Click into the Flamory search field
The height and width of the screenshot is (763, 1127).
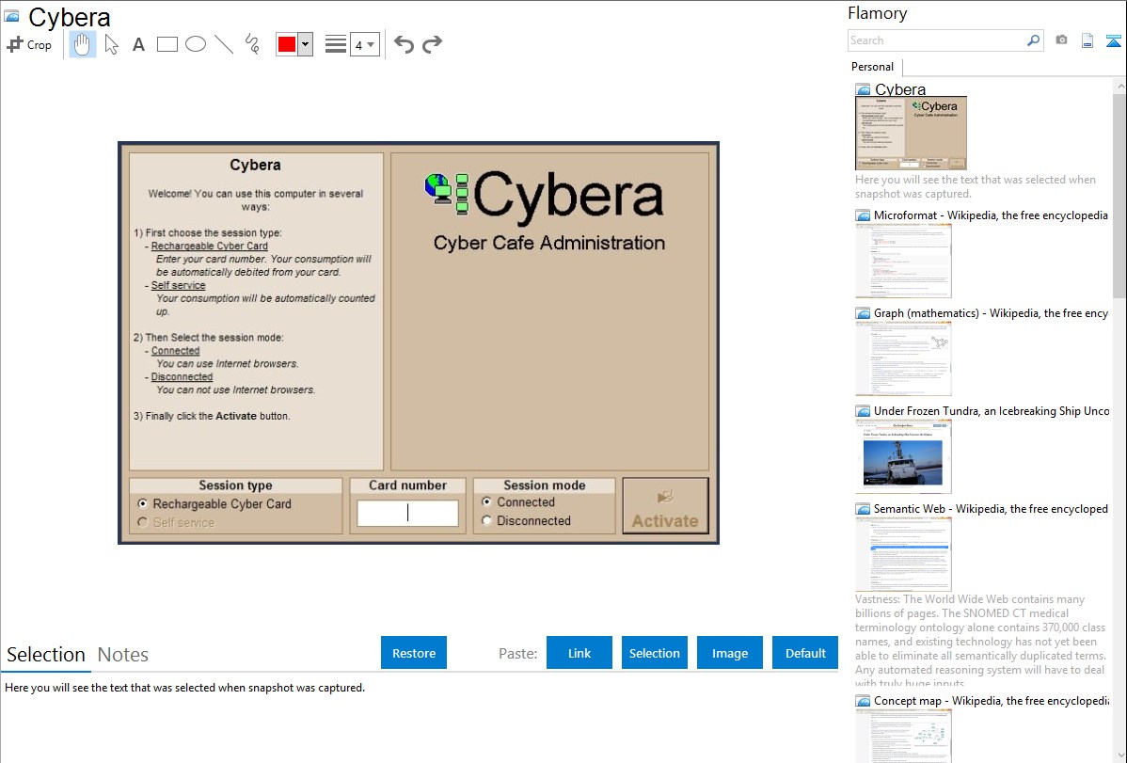pyautogui.click(x=936, y=40)
